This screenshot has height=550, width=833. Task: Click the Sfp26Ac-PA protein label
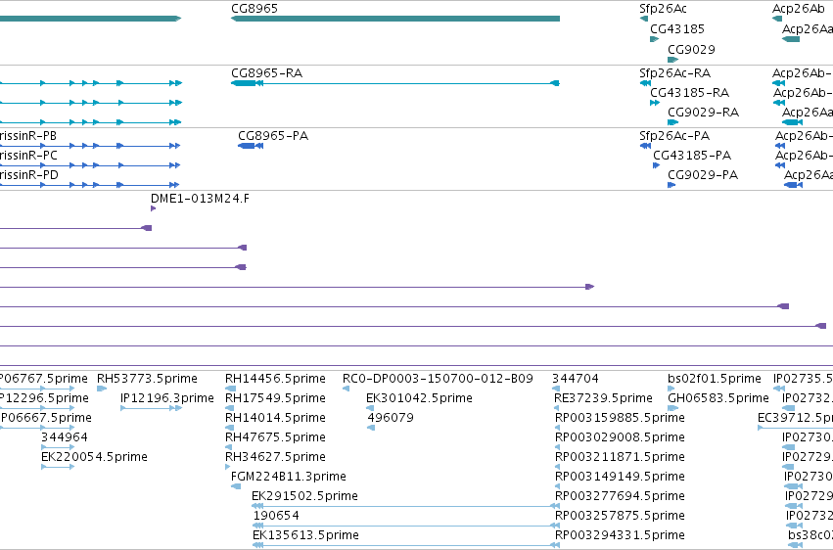click(674, 136)
